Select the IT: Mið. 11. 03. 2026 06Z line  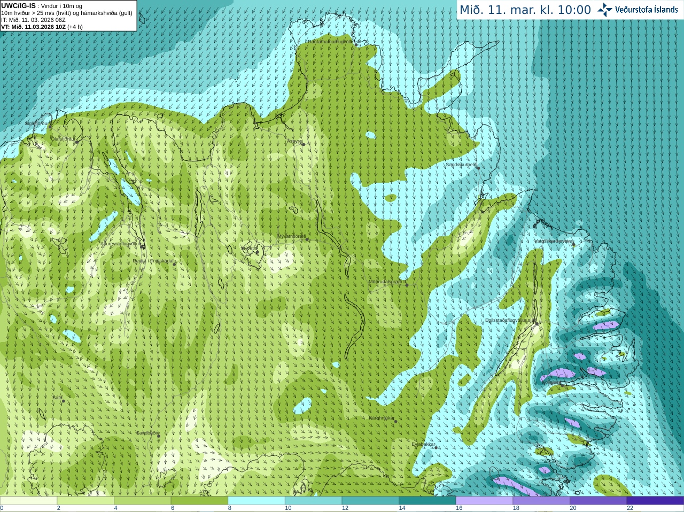[33, 20]
